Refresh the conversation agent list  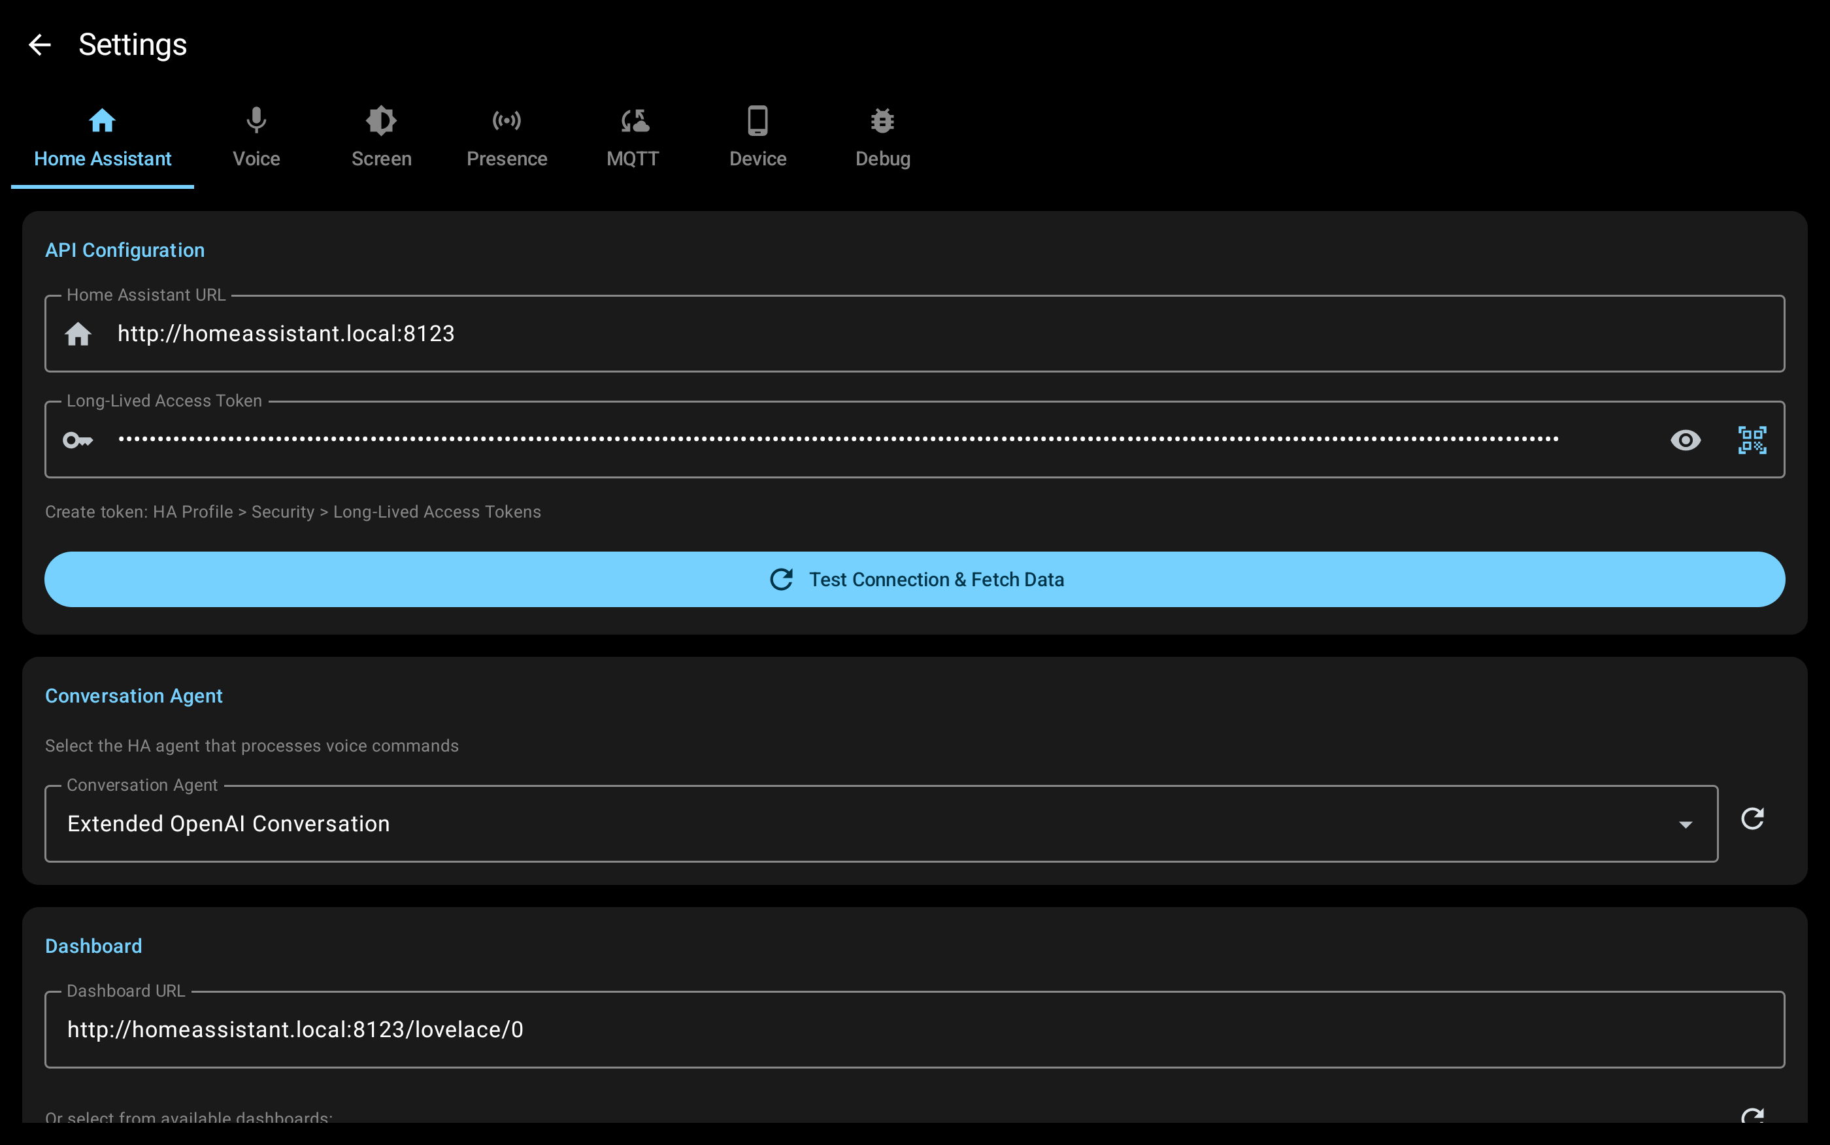coord(1752,819)
